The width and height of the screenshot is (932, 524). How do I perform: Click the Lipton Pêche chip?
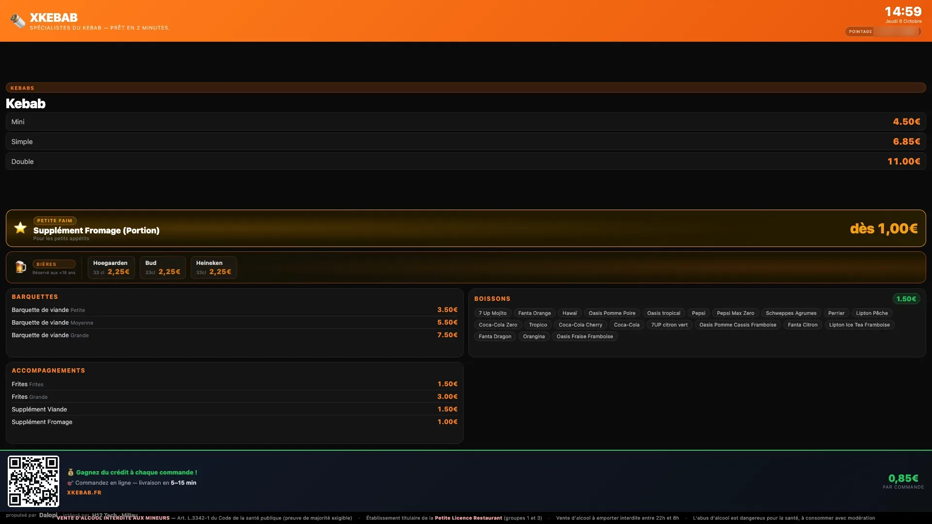(872, 313)
